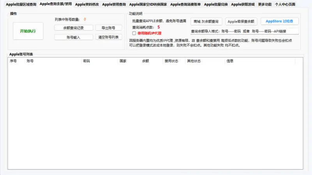The width and height of the screenshot is (312, 175).
Task: Switch to Apple批量区域查询 tab
Action: (21, 4)
